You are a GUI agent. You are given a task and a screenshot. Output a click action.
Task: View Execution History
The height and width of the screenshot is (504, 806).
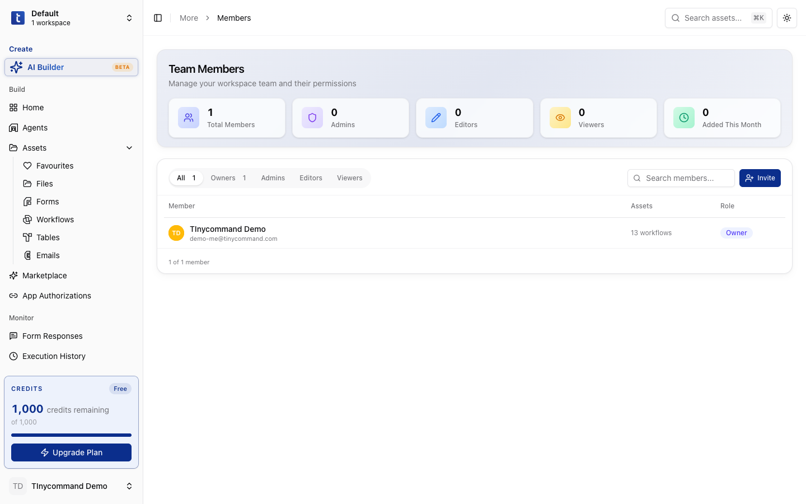[x=72, y=356]
